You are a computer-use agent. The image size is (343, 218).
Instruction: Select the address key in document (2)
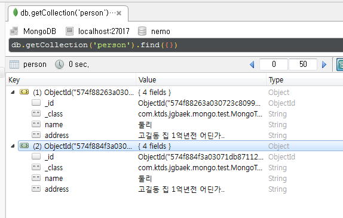(57, 189)
